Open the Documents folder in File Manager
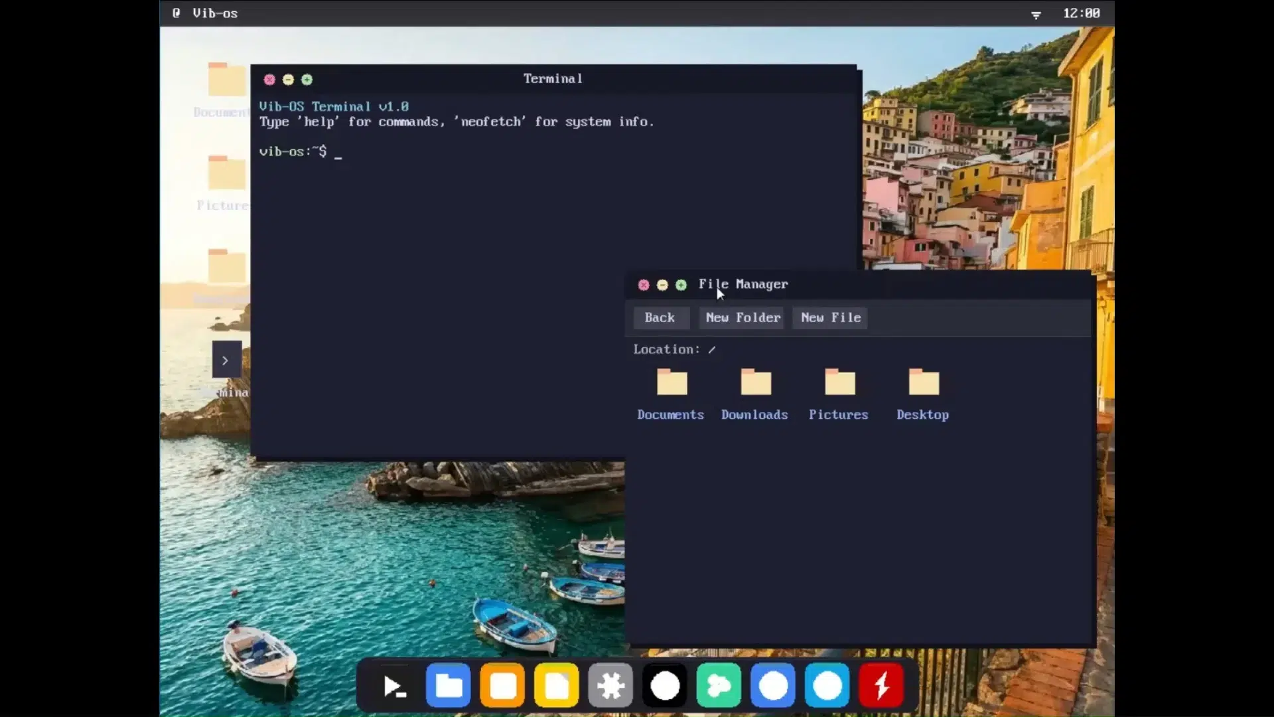 coord(671,392)
